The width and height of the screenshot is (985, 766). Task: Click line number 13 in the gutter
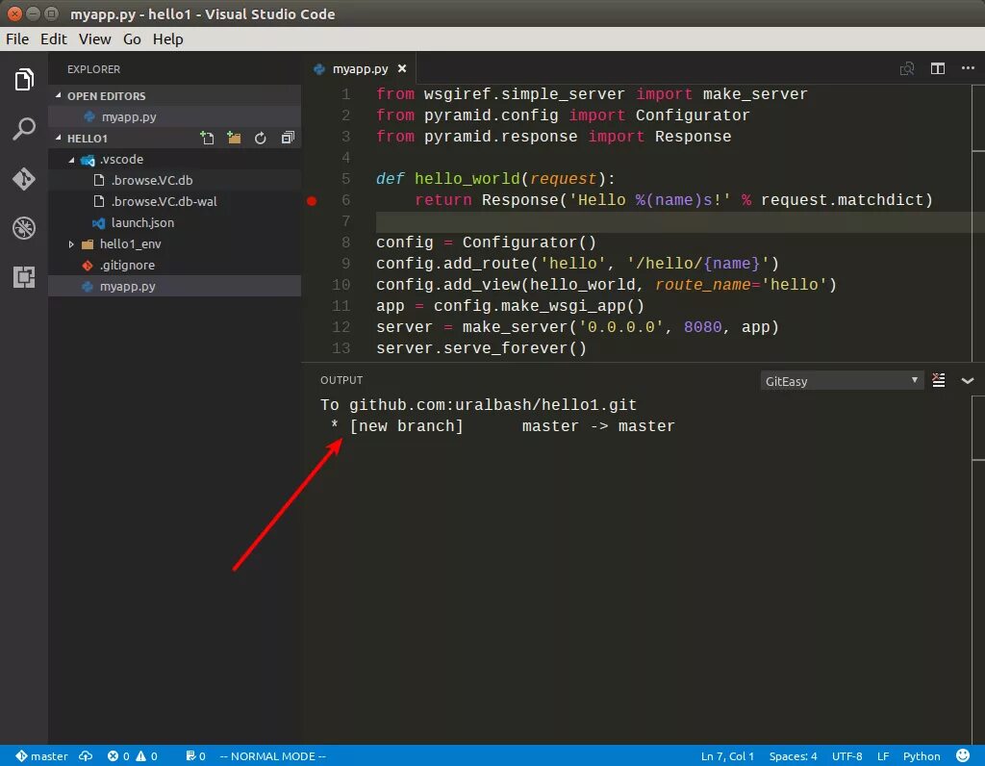coord(341,348)
